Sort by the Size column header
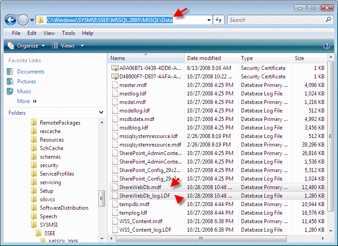The image size is (338, 246). [310, 58]
